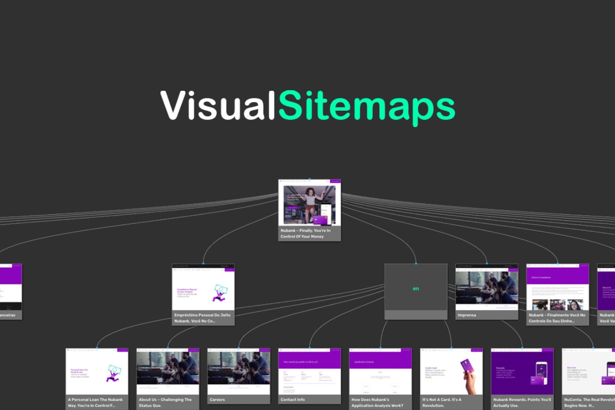Select the Nubank – Finalmente Você No Controle card
This screenshot has width=615, height=410.
(559, 287)
